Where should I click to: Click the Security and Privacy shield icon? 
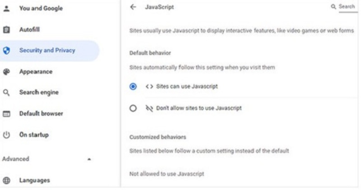pyautogui.click(x=6, y=50)
